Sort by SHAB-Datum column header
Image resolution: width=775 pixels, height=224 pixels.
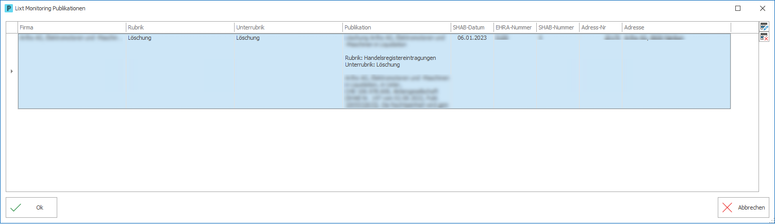pyautogui.click(x=472, y=27)
